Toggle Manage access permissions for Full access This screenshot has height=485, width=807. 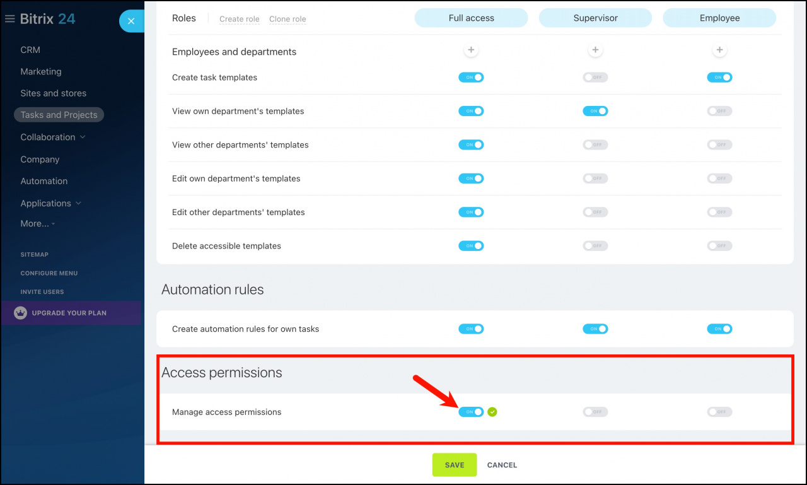(x=471, y=412)
